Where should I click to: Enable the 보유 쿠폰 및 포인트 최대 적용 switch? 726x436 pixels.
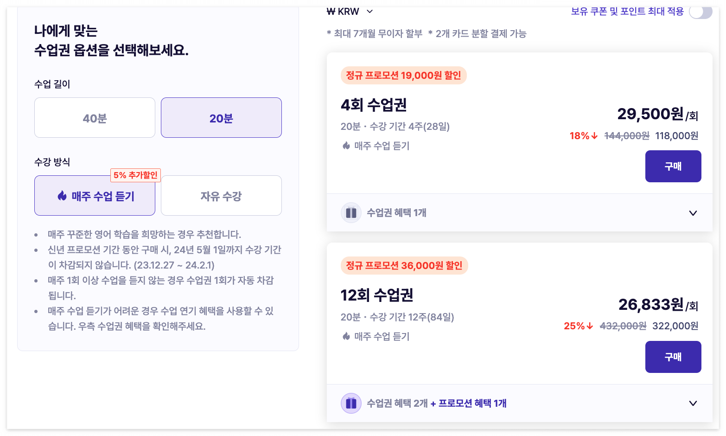(x=701, y=13)
